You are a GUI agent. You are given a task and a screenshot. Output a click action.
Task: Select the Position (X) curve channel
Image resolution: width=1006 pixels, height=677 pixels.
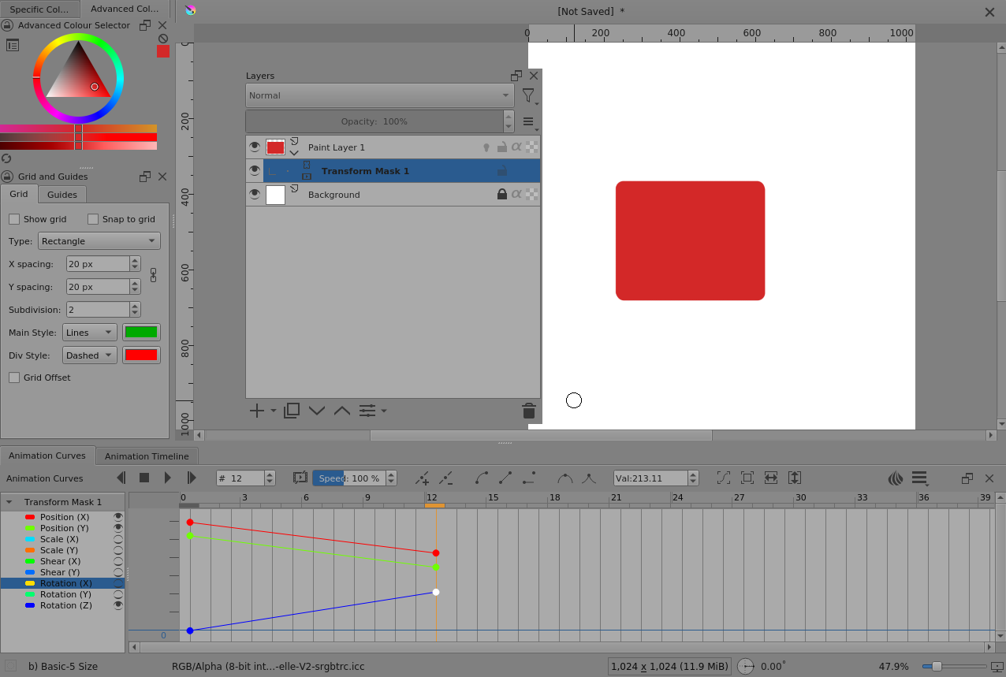point(65,517)
